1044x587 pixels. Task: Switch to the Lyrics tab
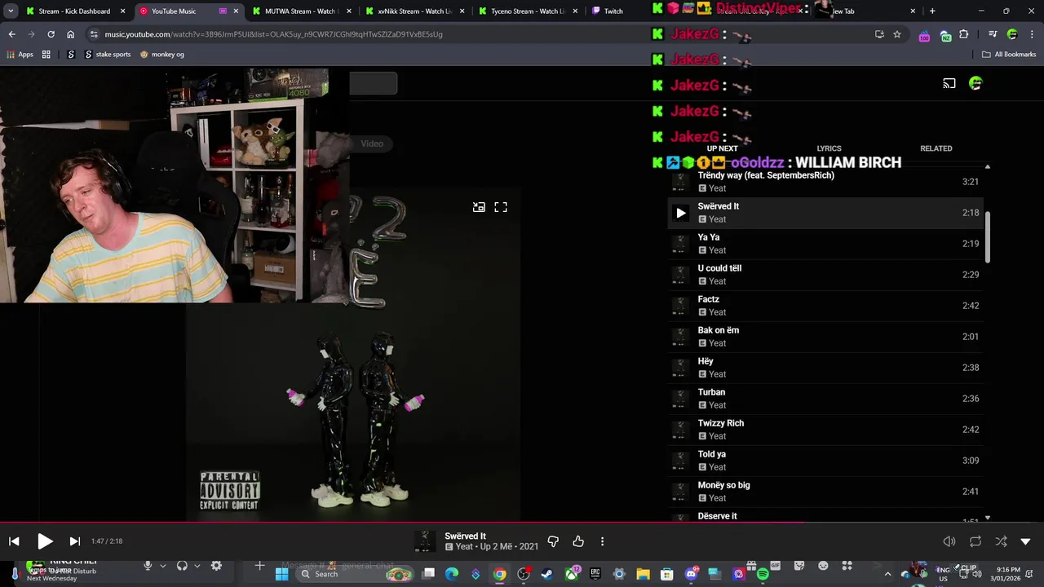(829, 148)
